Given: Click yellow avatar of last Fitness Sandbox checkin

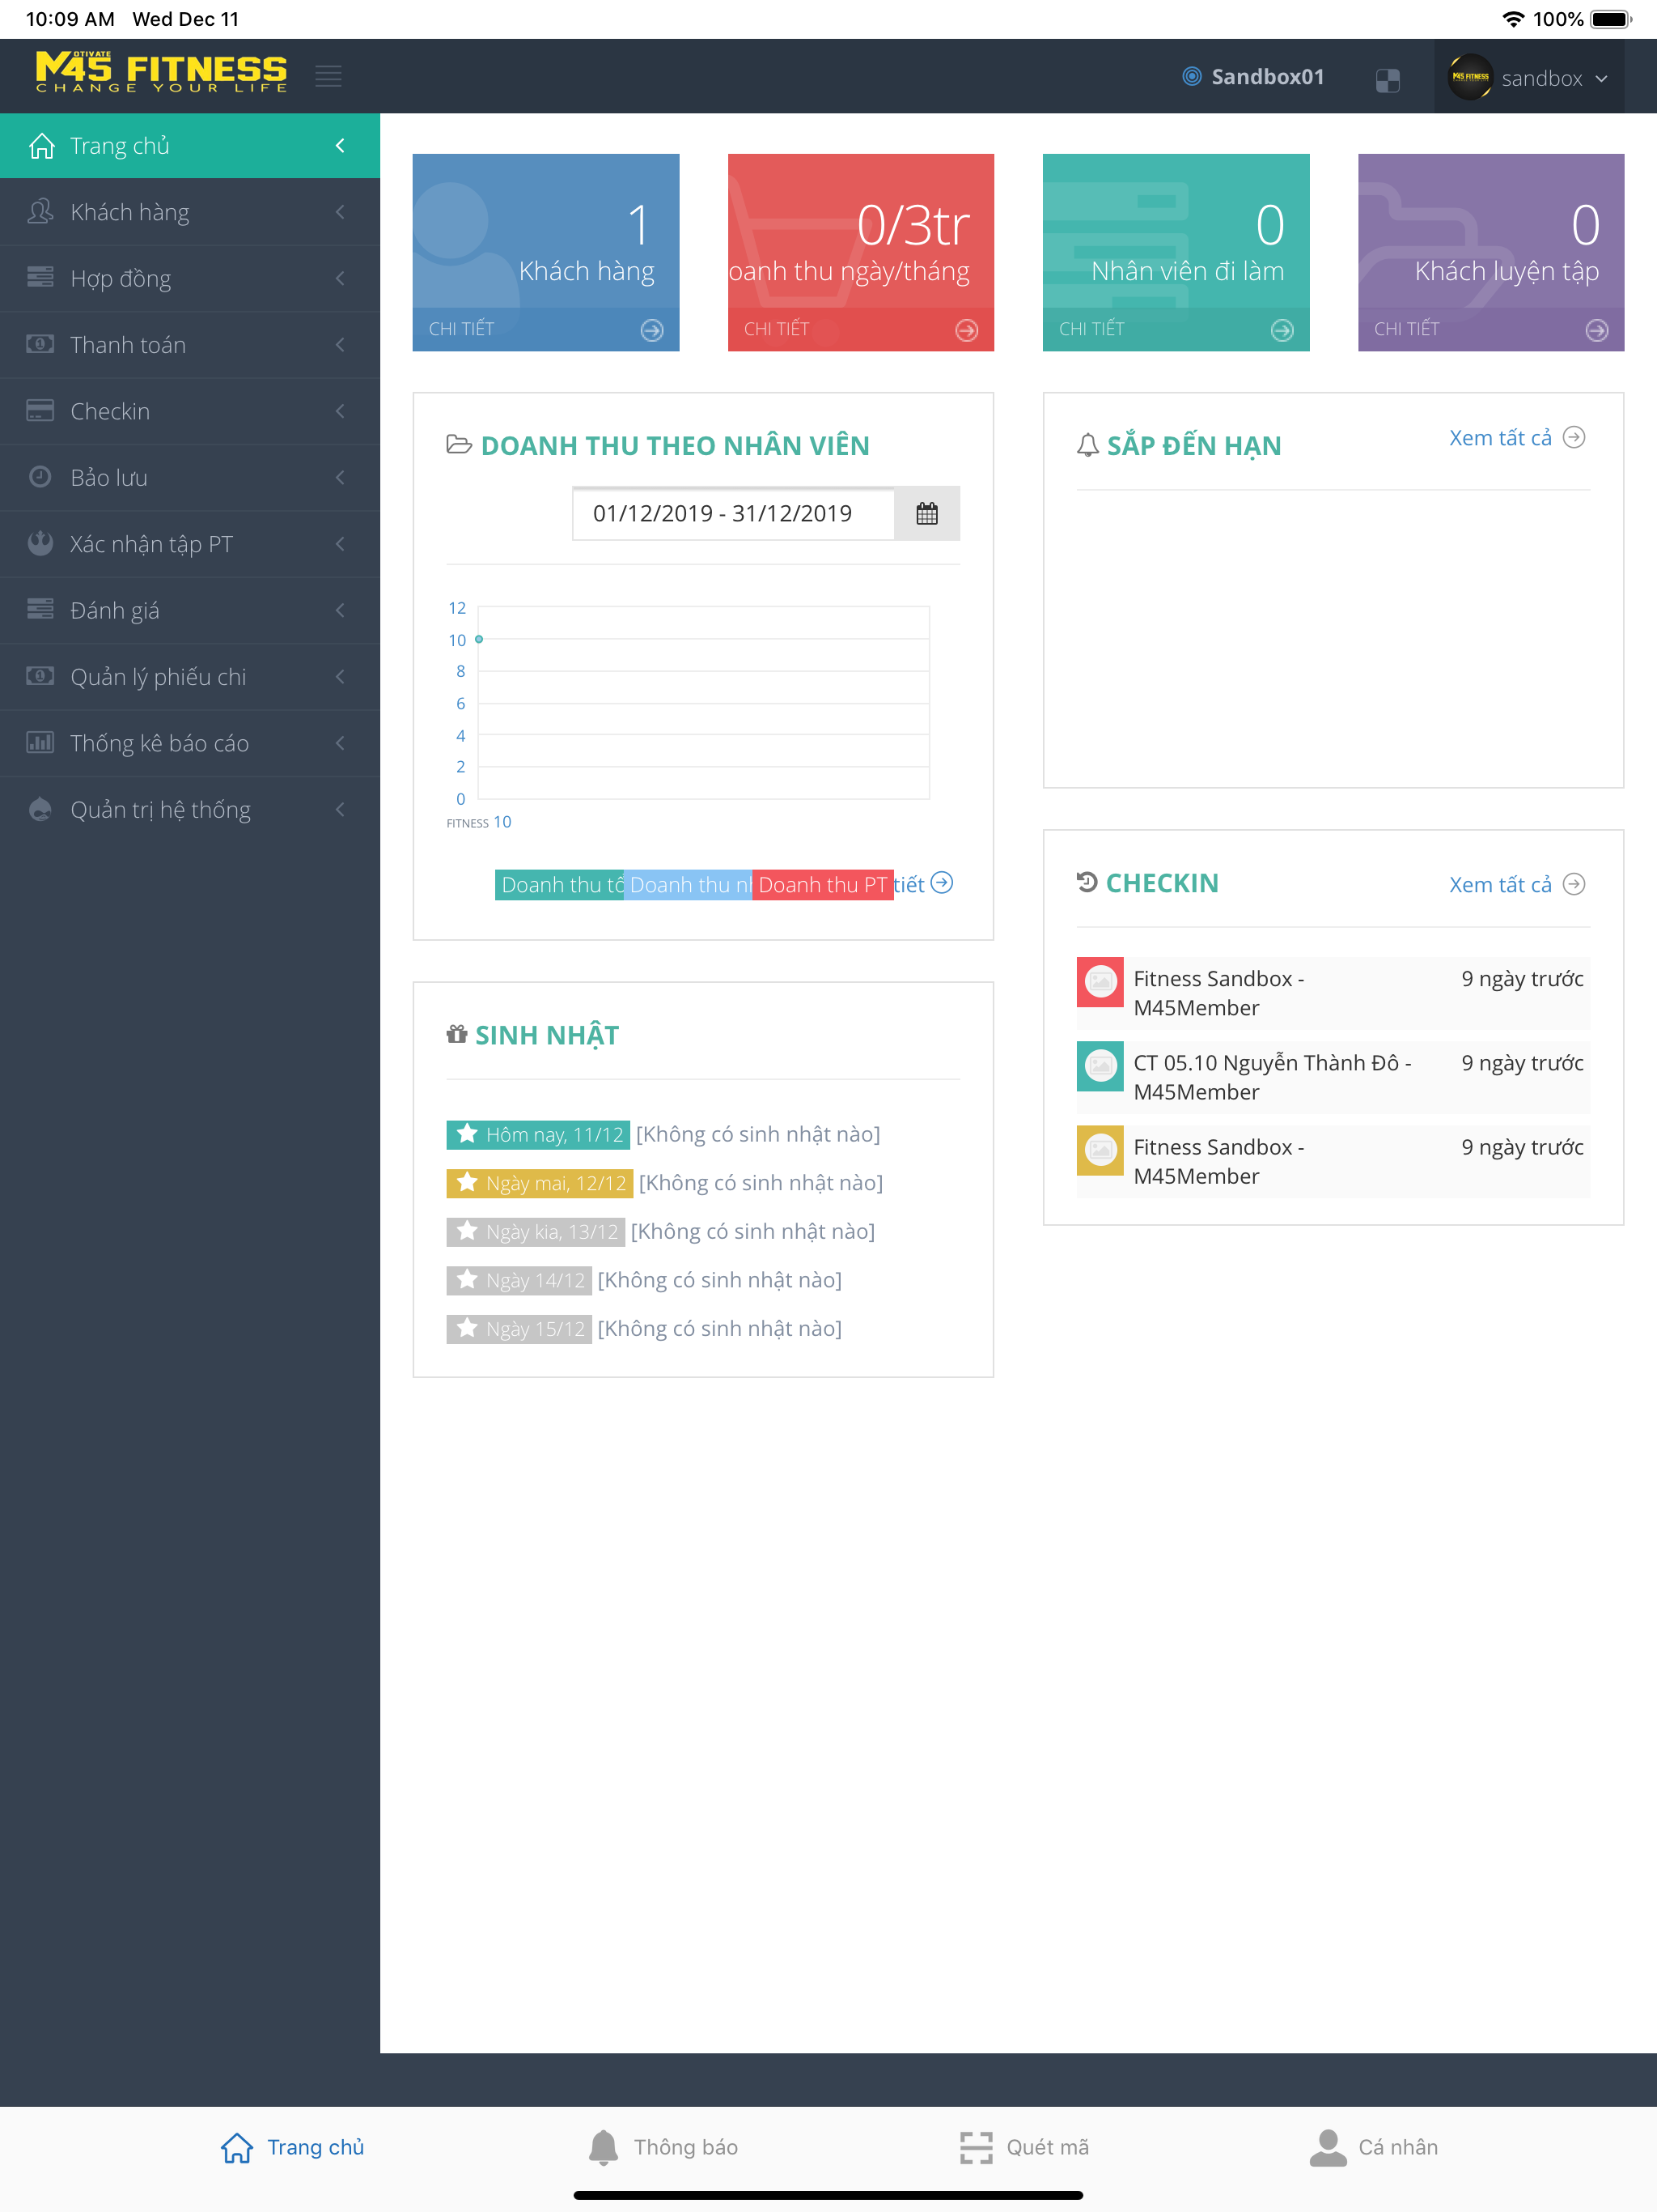Looking at the screenshot, I should (x=1100, y=1150).
